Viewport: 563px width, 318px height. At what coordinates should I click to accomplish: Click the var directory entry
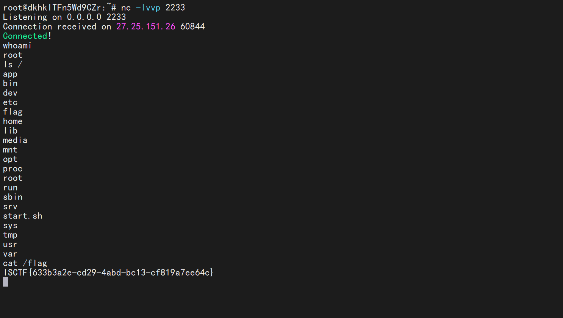pyautogui.click(x=10, y=254)
